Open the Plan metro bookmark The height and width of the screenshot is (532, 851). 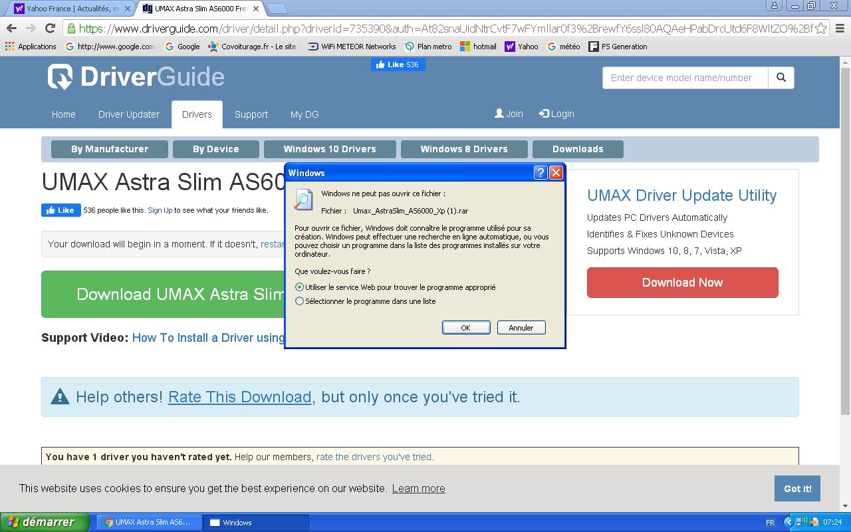click(428, 47)
